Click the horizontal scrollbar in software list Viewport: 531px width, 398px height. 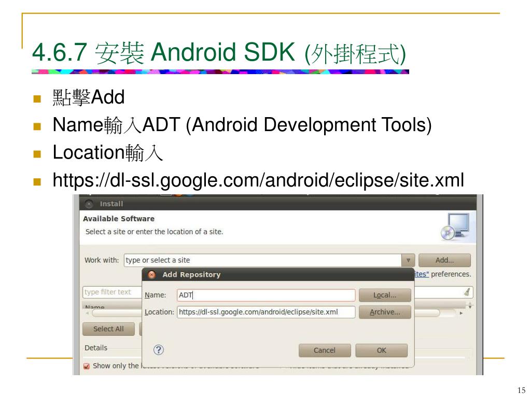(266, 313)
